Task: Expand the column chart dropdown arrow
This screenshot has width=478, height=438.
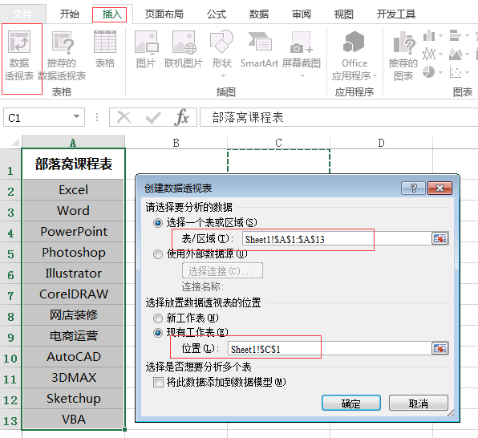Action: pos(440,35)
